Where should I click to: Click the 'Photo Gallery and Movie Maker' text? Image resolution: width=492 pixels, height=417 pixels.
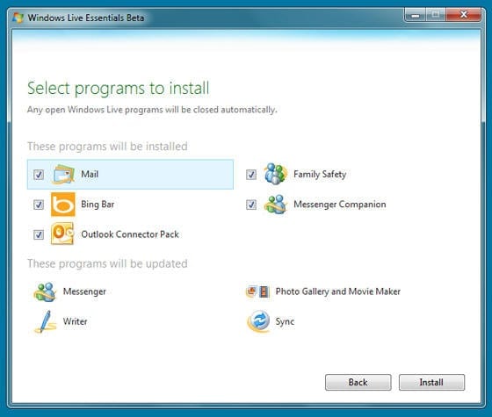(338, 291)
